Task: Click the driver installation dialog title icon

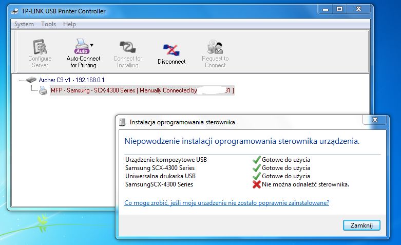Action: pos(123,122)
